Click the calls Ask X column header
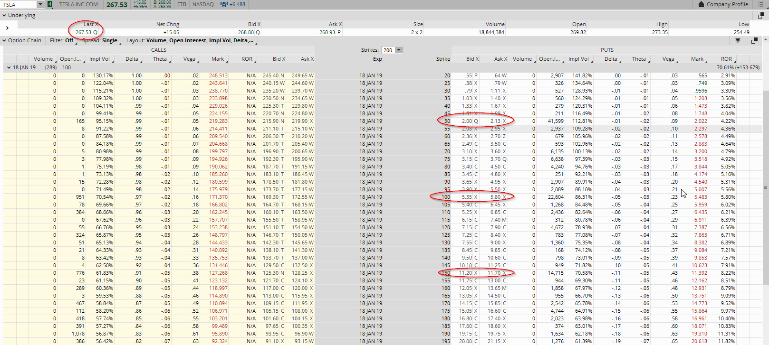This screenshot has height=345, width=769. click(x=307, y=59)
